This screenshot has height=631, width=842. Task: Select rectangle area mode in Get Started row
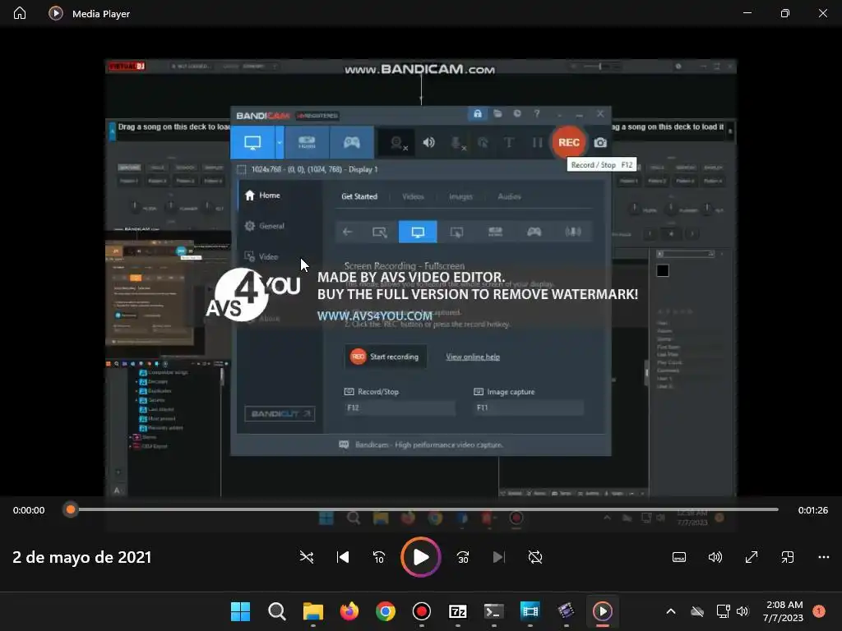pyautogui.click(x=380, y=232)
